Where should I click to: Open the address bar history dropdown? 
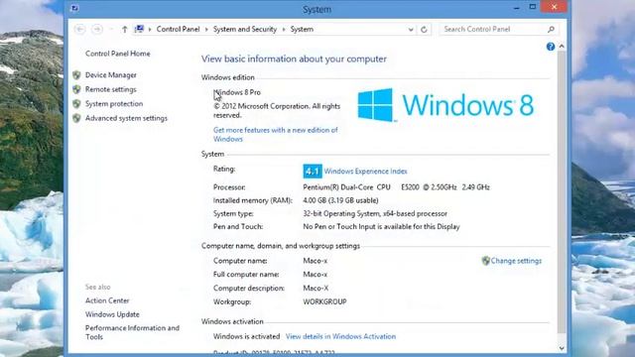[x=411, y=30]
